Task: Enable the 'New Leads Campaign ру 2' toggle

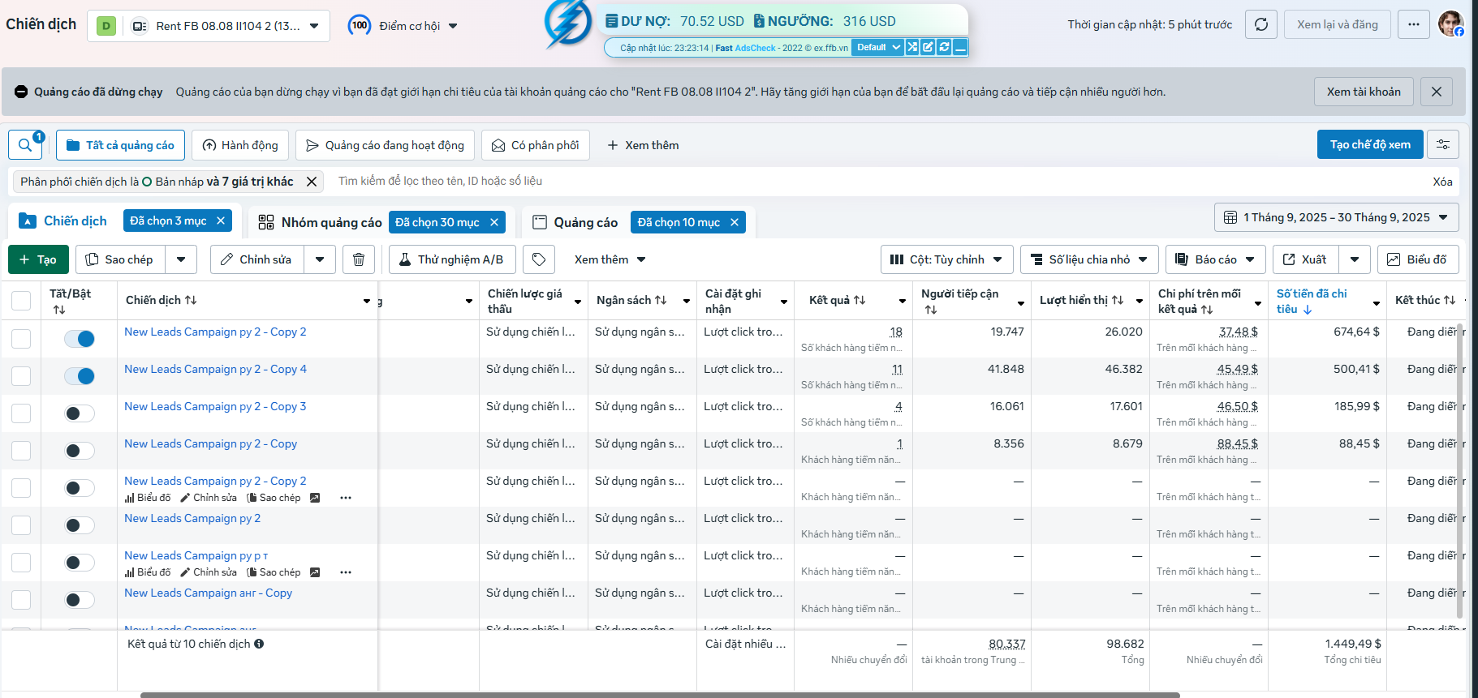Action: pos(80,525)
